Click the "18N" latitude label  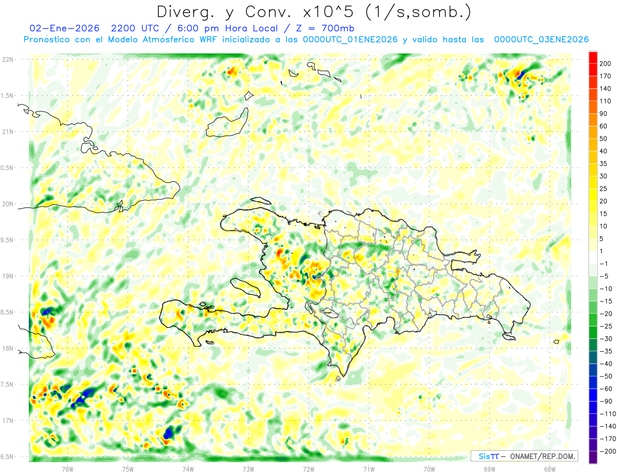(x=7, y=348)
